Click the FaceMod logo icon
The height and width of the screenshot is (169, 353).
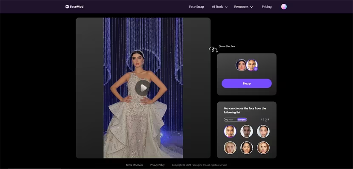[67, 7]
